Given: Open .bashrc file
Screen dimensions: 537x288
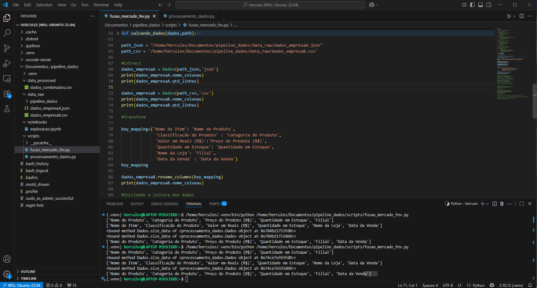Looking at the screenshot, I should 57,177.
